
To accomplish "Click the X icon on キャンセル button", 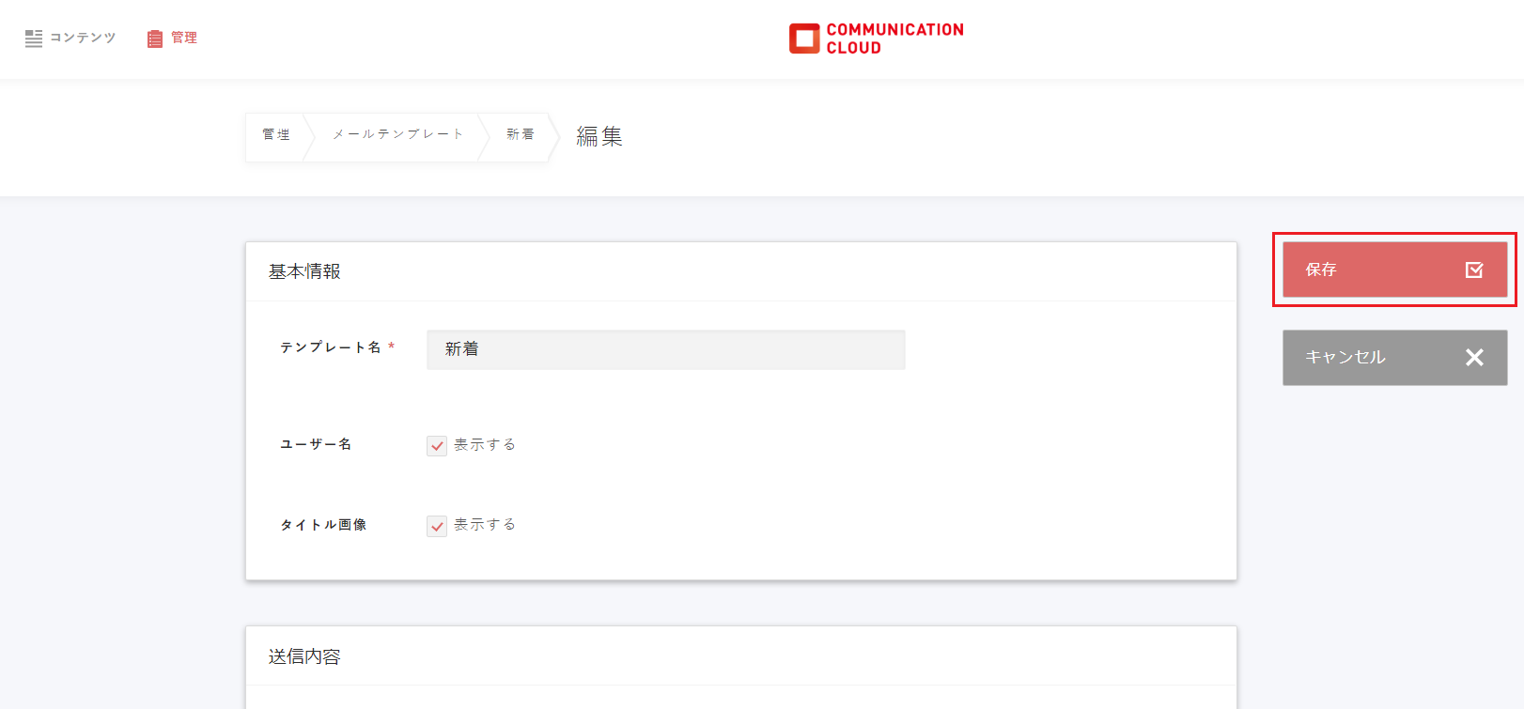I will coord(1474,358).
